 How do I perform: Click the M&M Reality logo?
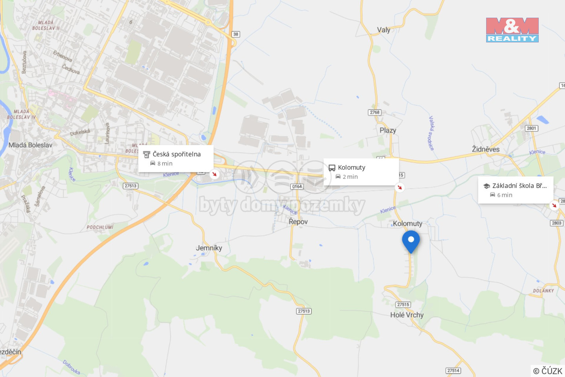(512, 30)
